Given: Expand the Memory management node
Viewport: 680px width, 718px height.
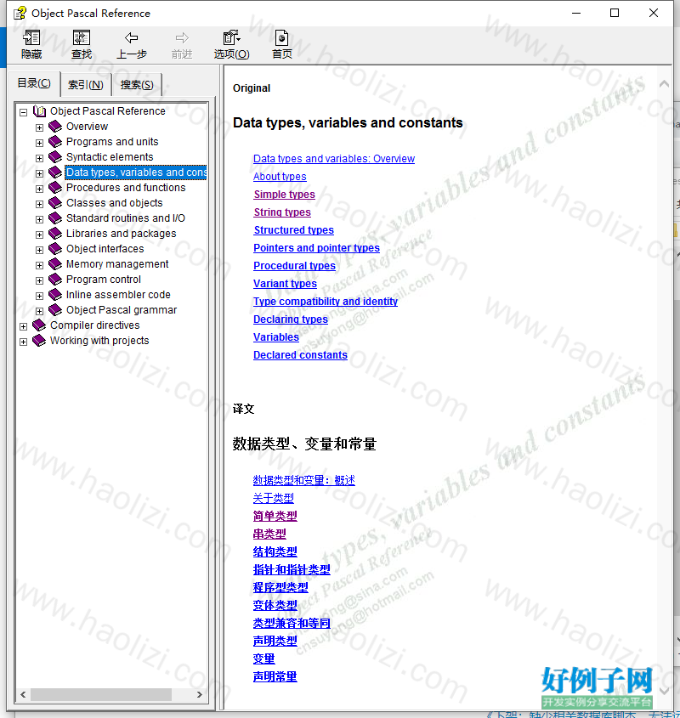Looking at the screenshot, I should click(39, 265).
